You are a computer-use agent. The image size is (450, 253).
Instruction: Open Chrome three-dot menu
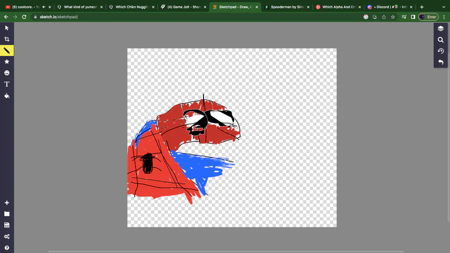(444, 17)
